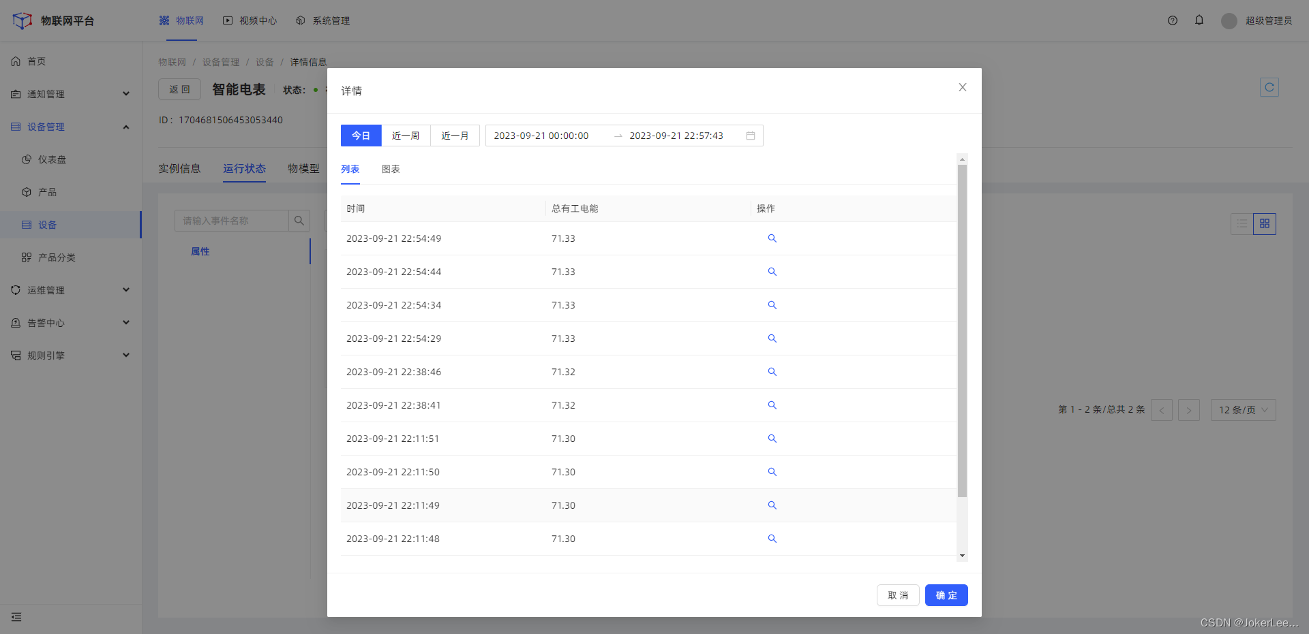View details for the 22:11:49 record
This screenshot has height=634, width=1309.
(772, 505)
